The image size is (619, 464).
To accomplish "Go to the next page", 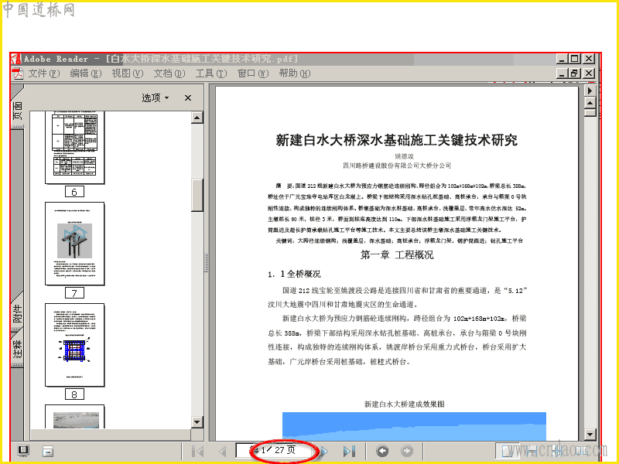I will pos(324,451).
